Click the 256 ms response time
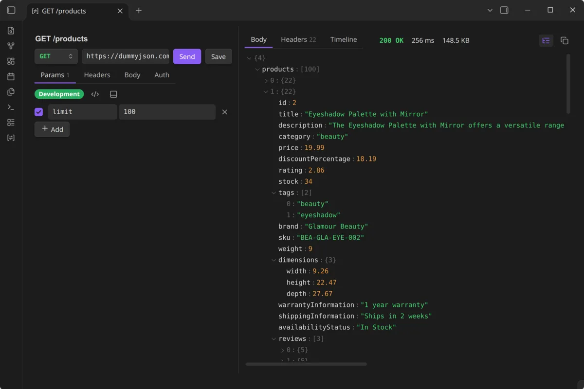This screenshot has width=584, height=389. coord(422,41)
